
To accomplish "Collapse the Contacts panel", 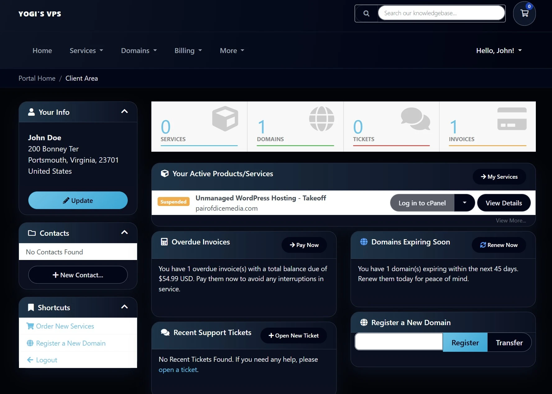I will click(x=124, y=233).
